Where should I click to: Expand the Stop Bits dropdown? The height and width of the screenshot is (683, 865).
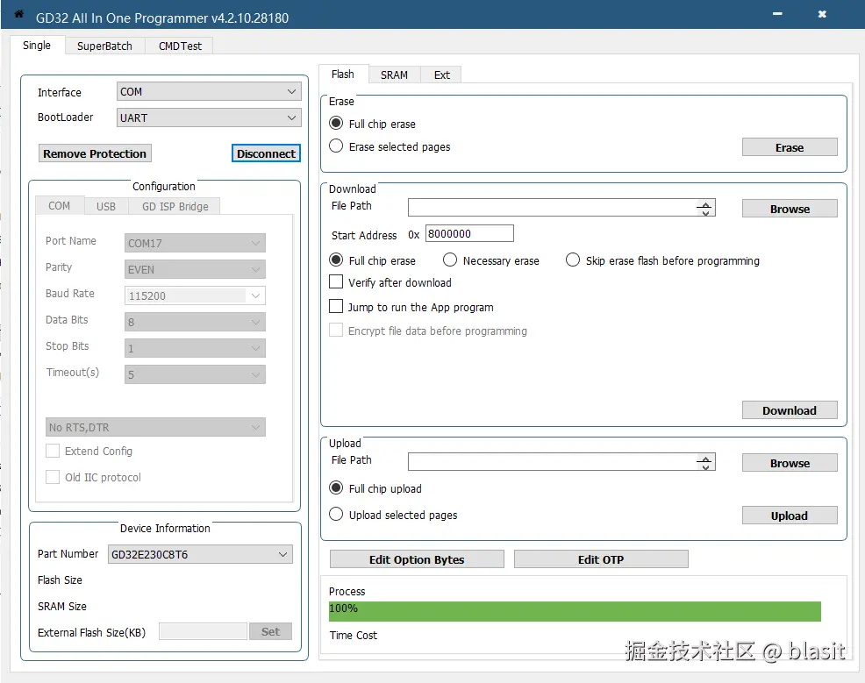pos(195,348)
